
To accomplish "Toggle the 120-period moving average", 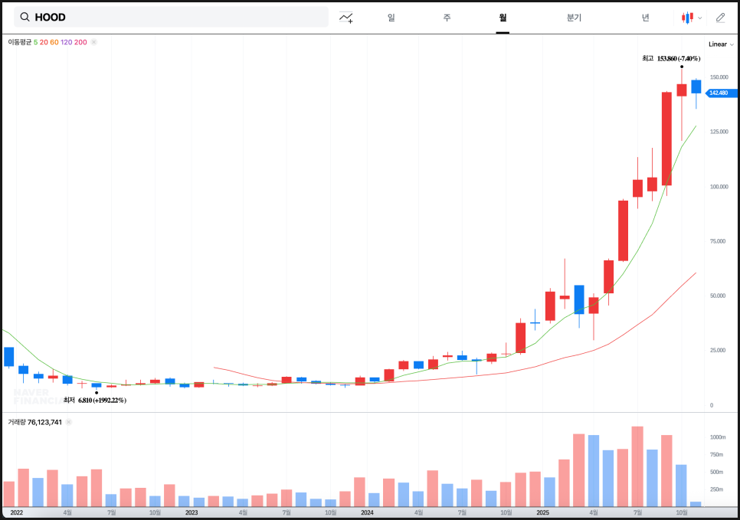I will coord(67,42).
